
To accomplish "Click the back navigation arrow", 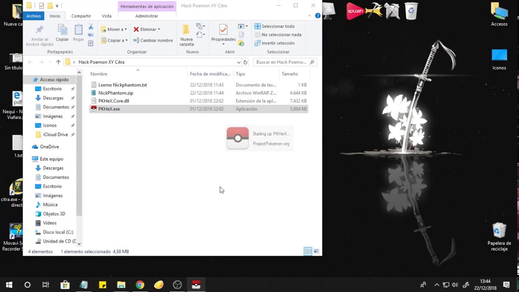I will (x=30, y=62).
